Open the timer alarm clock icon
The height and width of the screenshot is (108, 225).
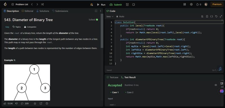pyautogui.click(x=127, y=4)
